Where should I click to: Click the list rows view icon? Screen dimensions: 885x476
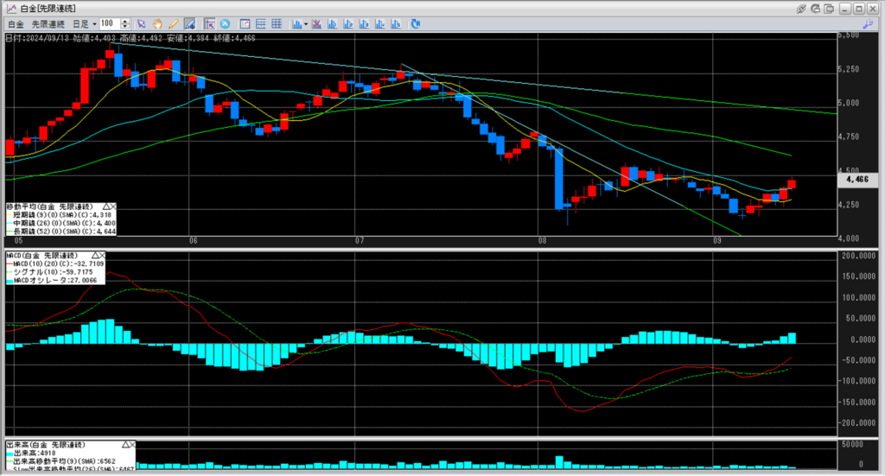(261, 23)
